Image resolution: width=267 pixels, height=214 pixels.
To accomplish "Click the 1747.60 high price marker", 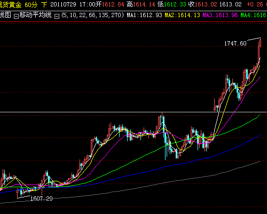I will [235, 43].
